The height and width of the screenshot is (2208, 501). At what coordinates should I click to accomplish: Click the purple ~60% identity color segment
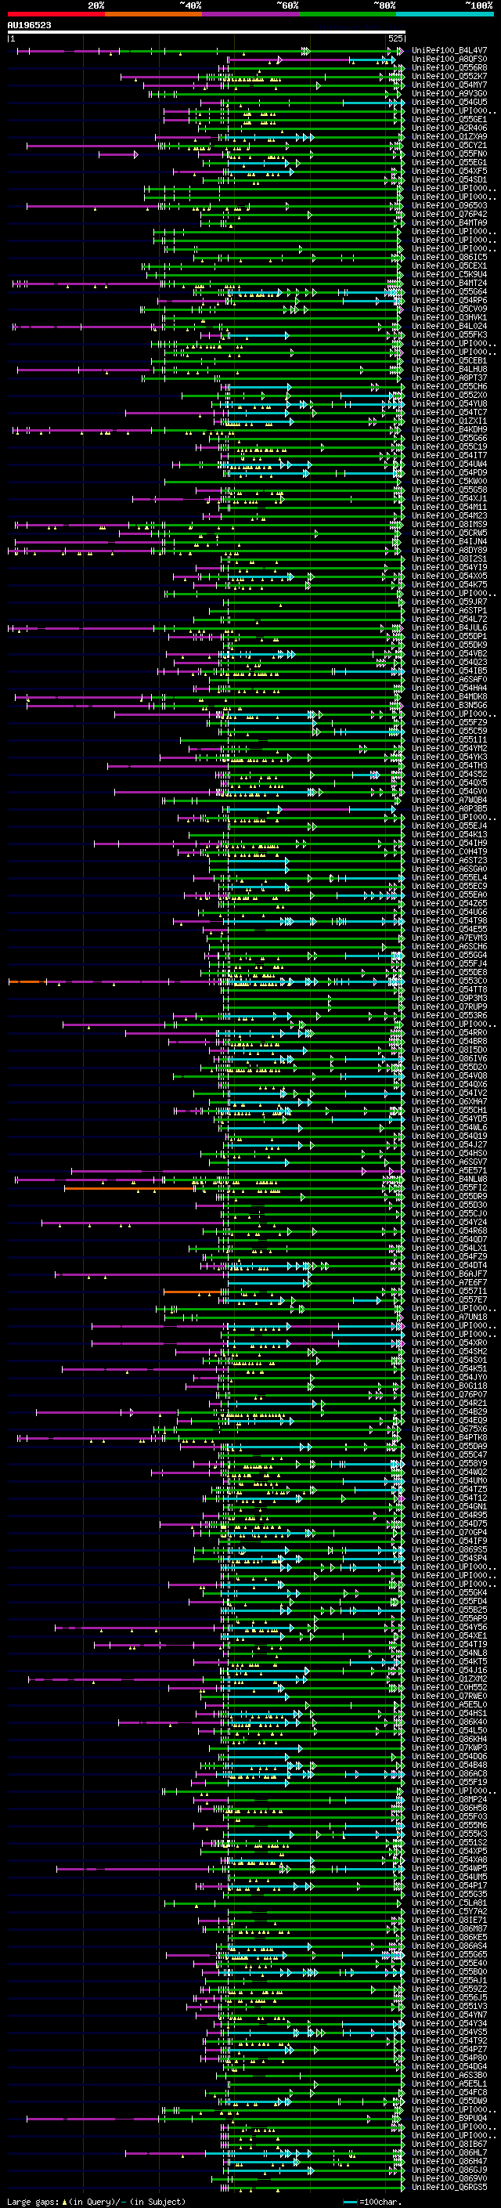[x=251, y=14]
